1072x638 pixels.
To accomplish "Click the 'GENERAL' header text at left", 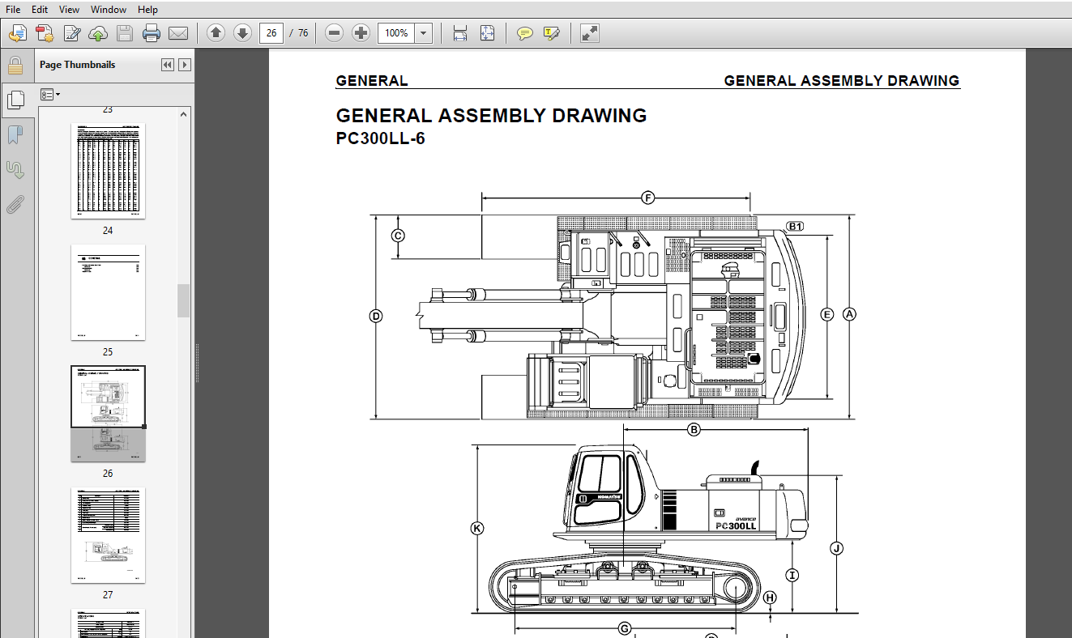I will (372, 81).
